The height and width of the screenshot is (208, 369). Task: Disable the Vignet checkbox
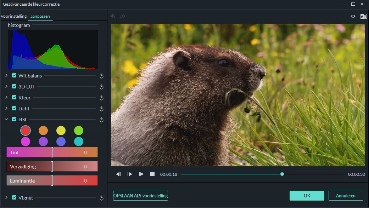tap(14, 197)
